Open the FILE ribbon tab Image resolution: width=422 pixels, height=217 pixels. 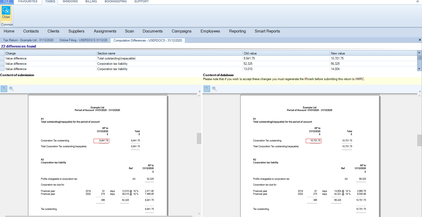tap(7, 2)
